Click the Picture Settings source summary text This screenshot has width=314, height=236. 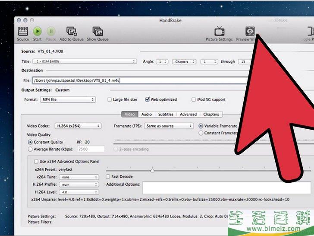click(146, 216)
